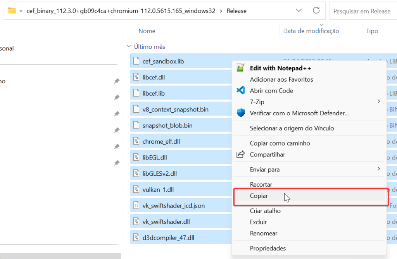Viewport: 397px width, 259px height.
Task: Collapse the "Último mês" group
Action: [x=129, y=46]
